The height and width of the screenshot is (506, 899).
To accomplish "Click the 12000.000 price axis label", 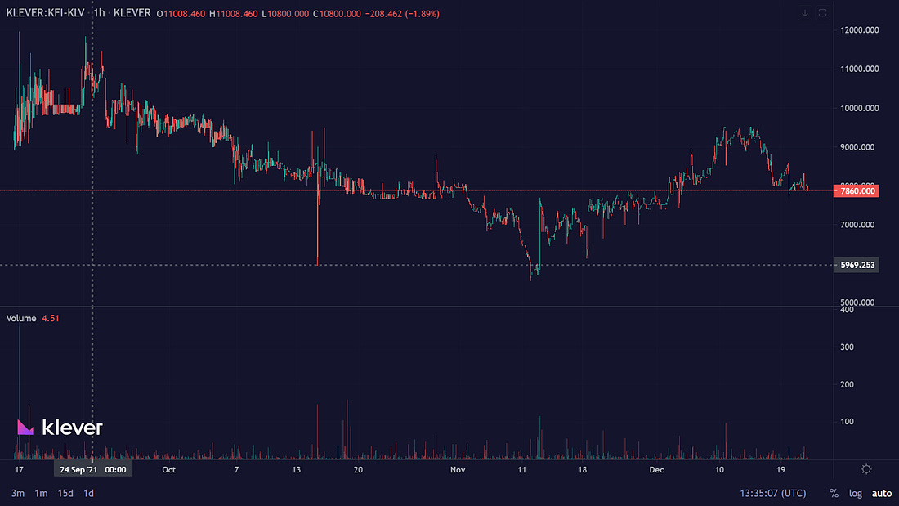I will [x=860, y=30].
